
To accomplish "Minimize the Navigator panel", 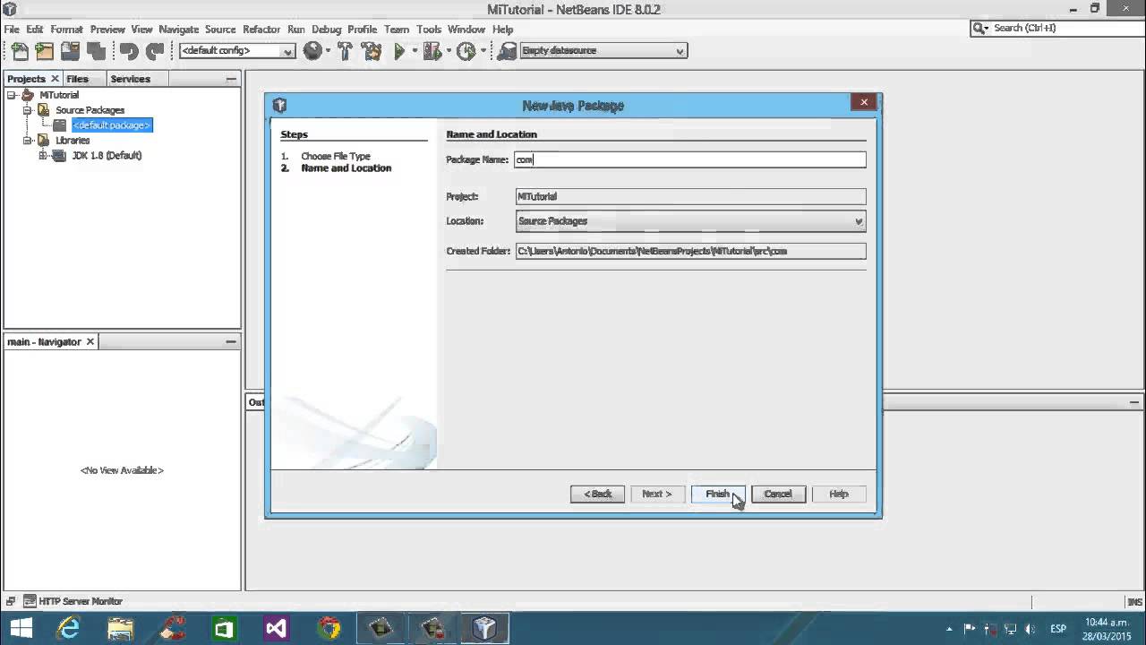I will tap(231, 342).
